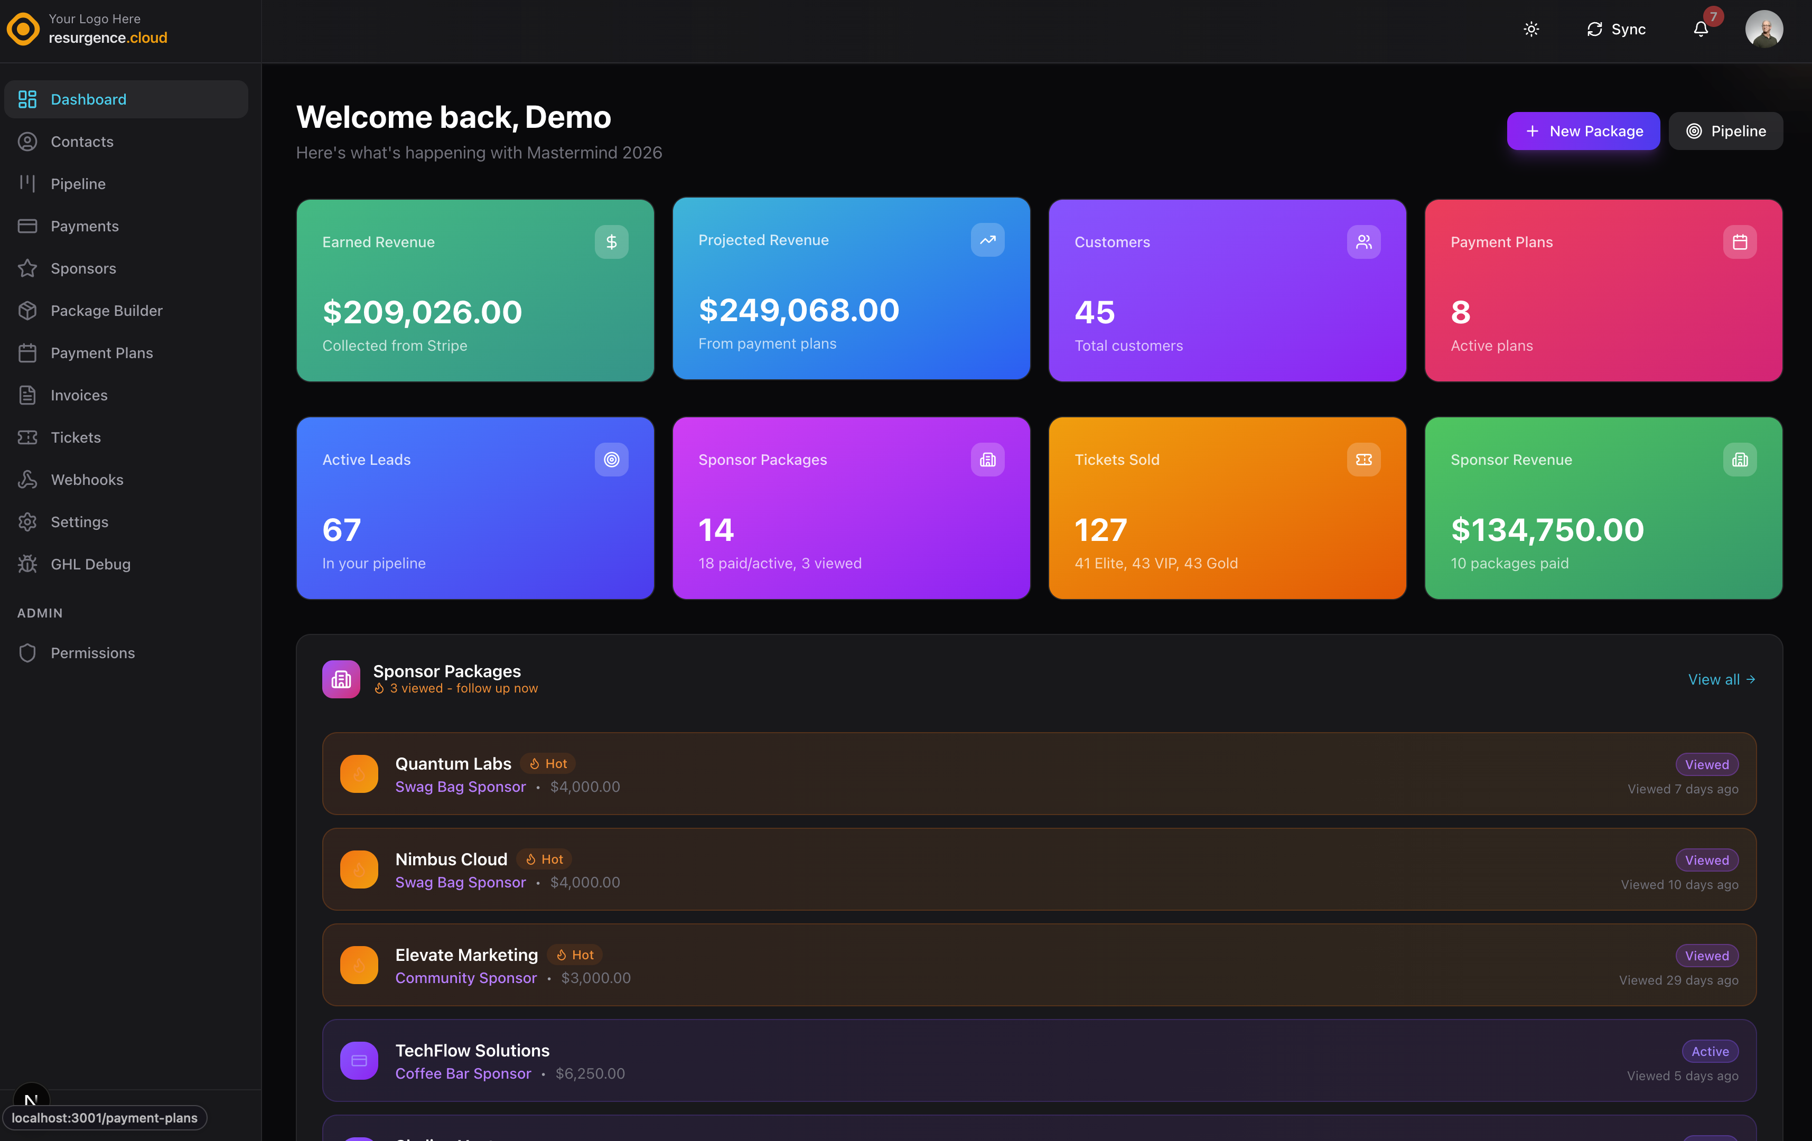Viewport: 1812px width, 1141px height.
Task: Toggle light mode with the sun icon
Action: 1530,30
